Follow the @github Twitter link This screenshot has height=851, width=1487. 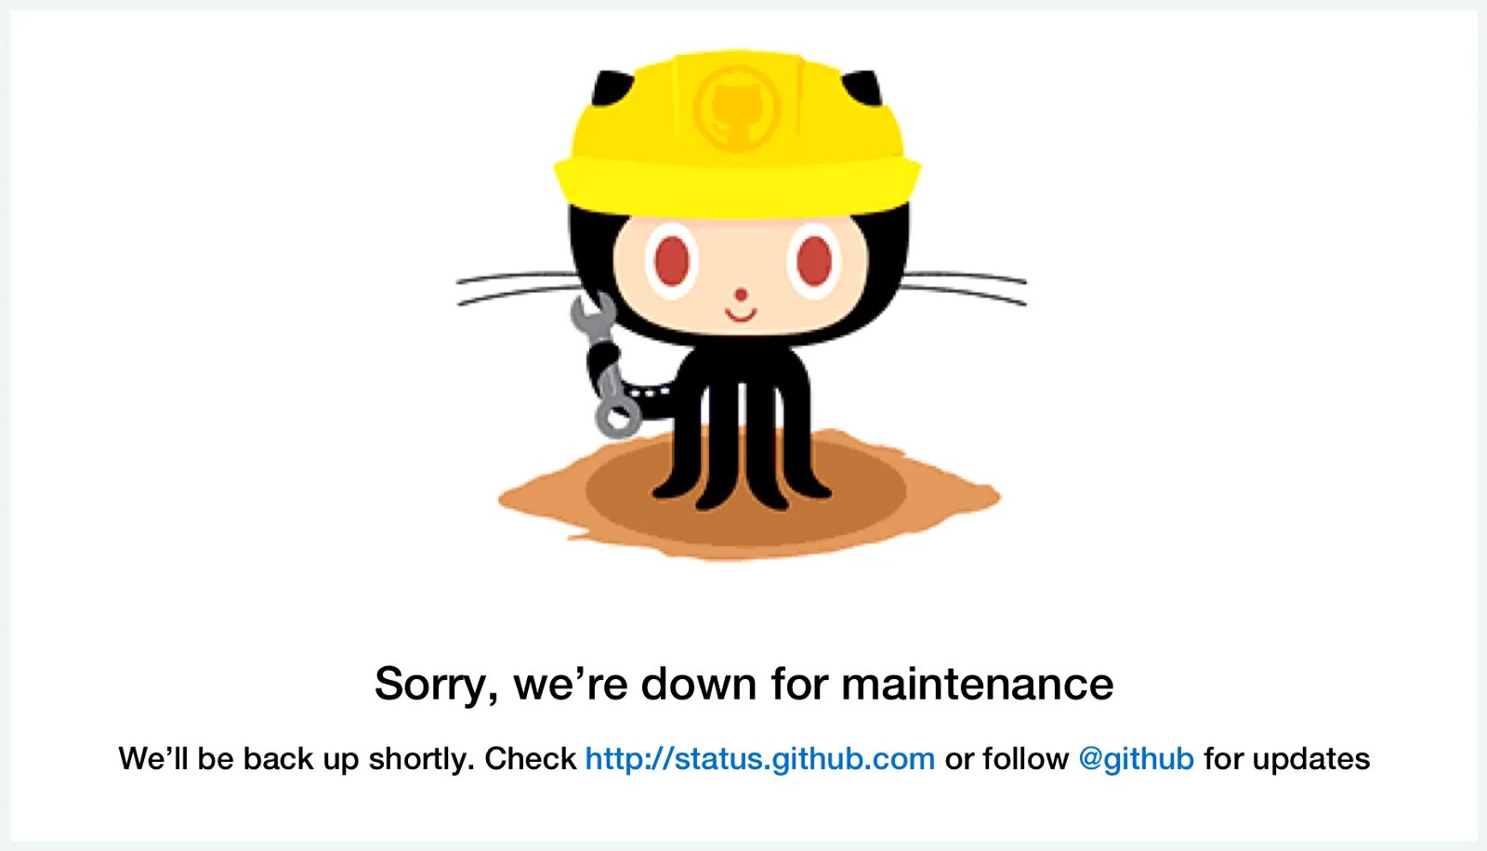pos(1136,759)
